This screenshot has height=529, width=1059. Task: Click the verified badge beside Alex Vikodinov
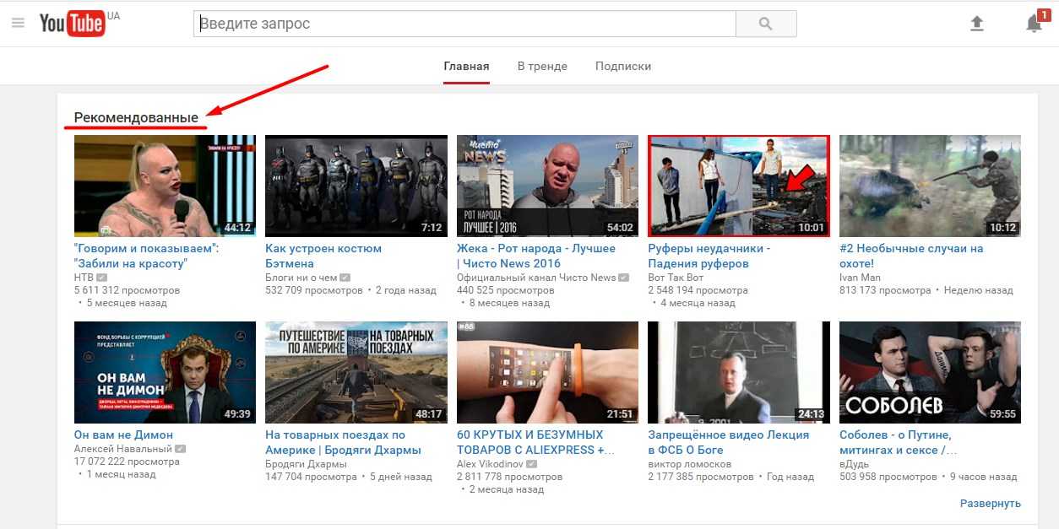tap(531, 464)
